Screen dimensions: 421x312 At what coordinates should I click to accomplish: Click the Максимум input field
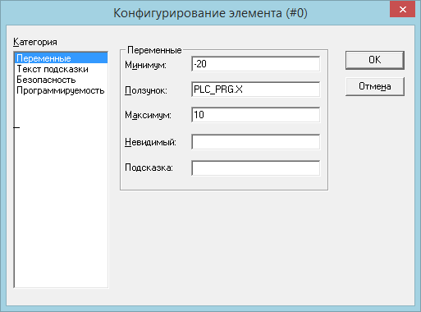[x=256, y=115]
